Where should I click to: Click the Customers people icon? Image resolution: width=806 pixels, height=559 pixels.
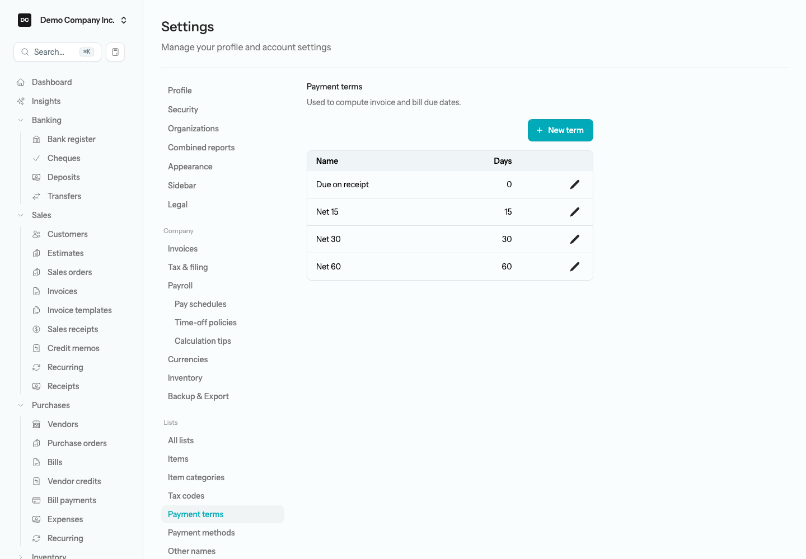36,234
